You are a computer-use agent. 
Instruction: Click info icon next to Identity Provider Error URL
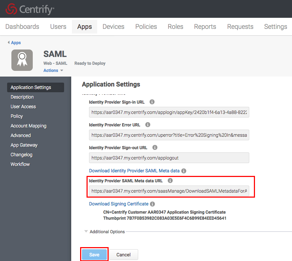coord(148,125)
